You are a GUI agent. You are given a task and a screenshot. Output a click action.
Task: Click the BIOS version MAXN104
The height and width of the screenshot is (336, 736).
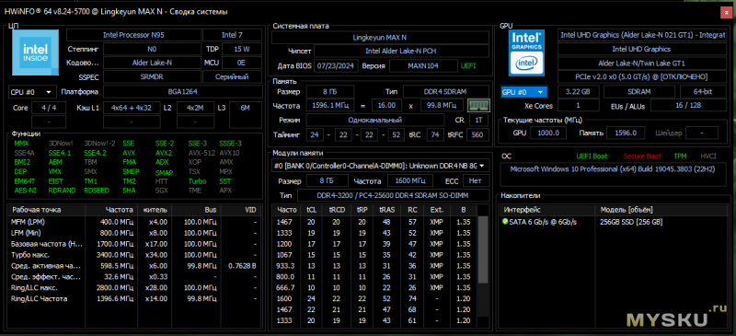pyautogui.click(x=423, y=65)
